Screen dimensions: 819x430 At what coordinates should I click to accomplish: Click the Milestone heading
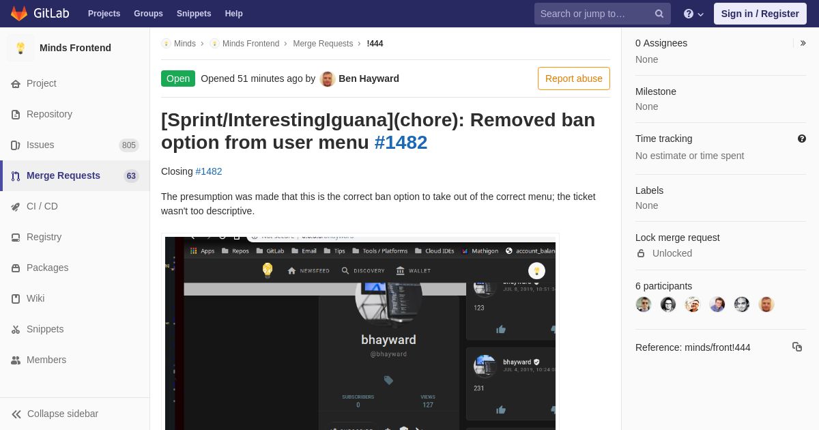(656, 91)
